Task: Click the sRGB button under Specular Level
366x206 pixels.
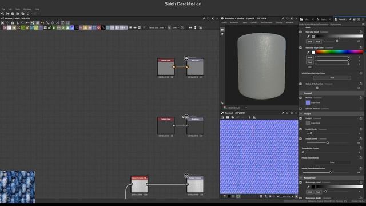Action: click(x=310, y=42)
